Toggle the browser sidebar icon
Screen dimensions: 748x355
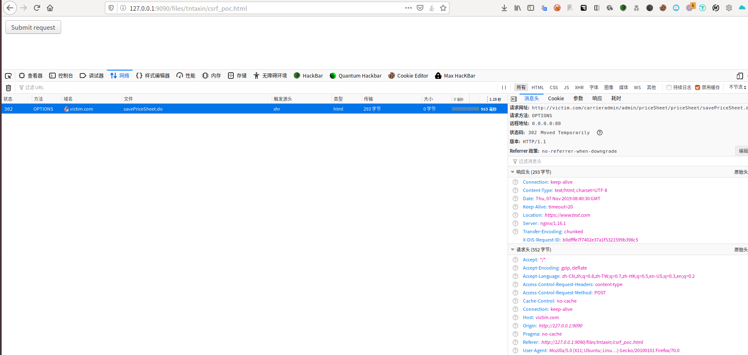(531, 8)
